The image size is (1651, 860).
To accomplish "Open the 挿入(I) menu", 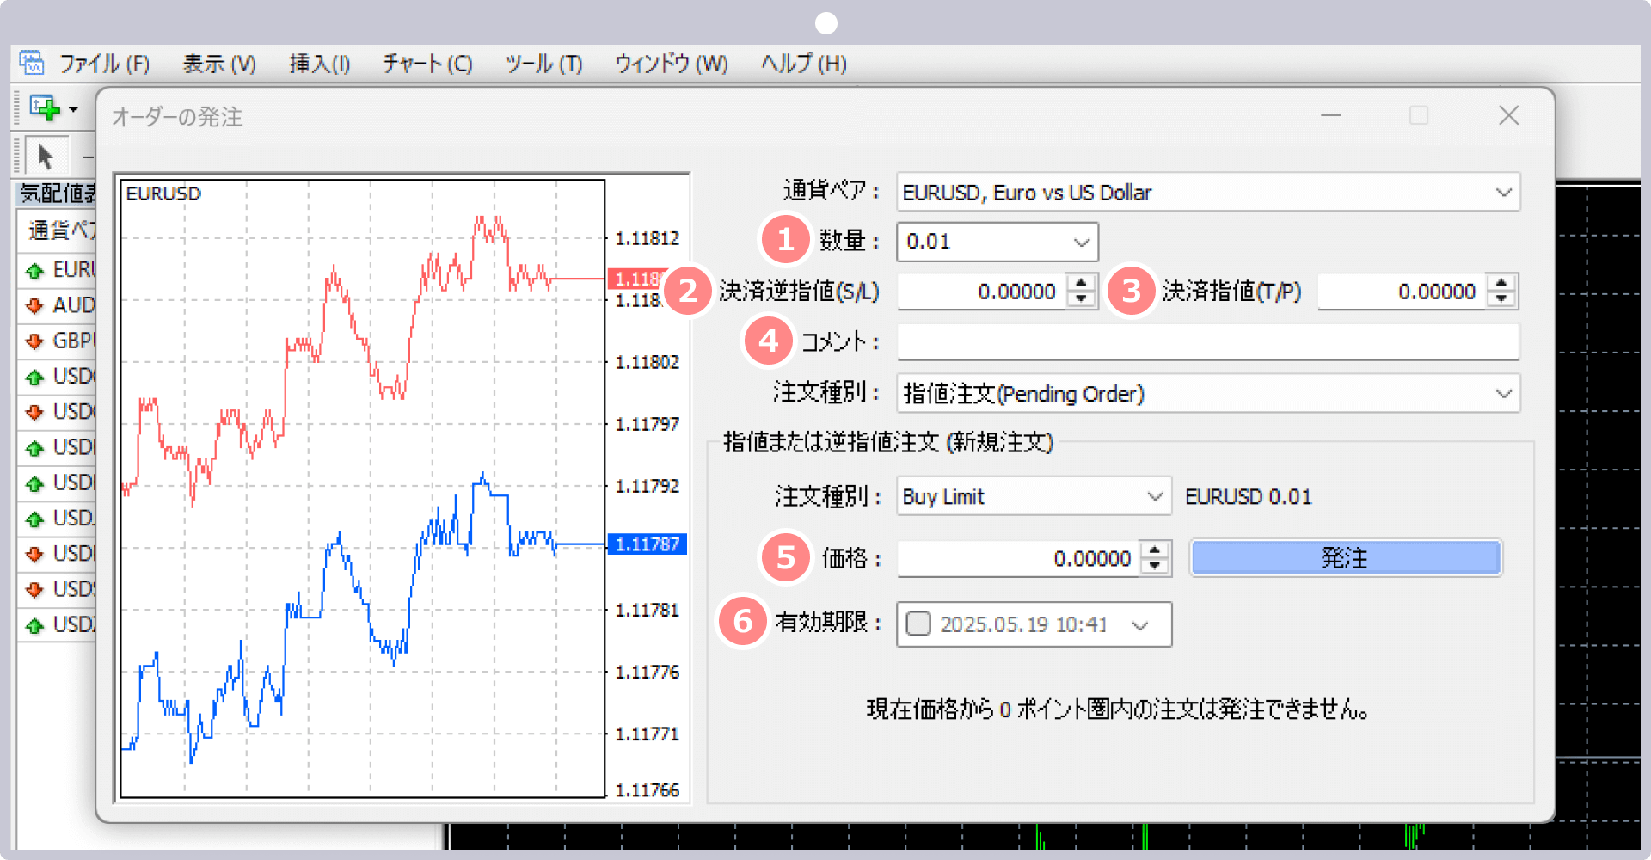I will tap(319, 64).
